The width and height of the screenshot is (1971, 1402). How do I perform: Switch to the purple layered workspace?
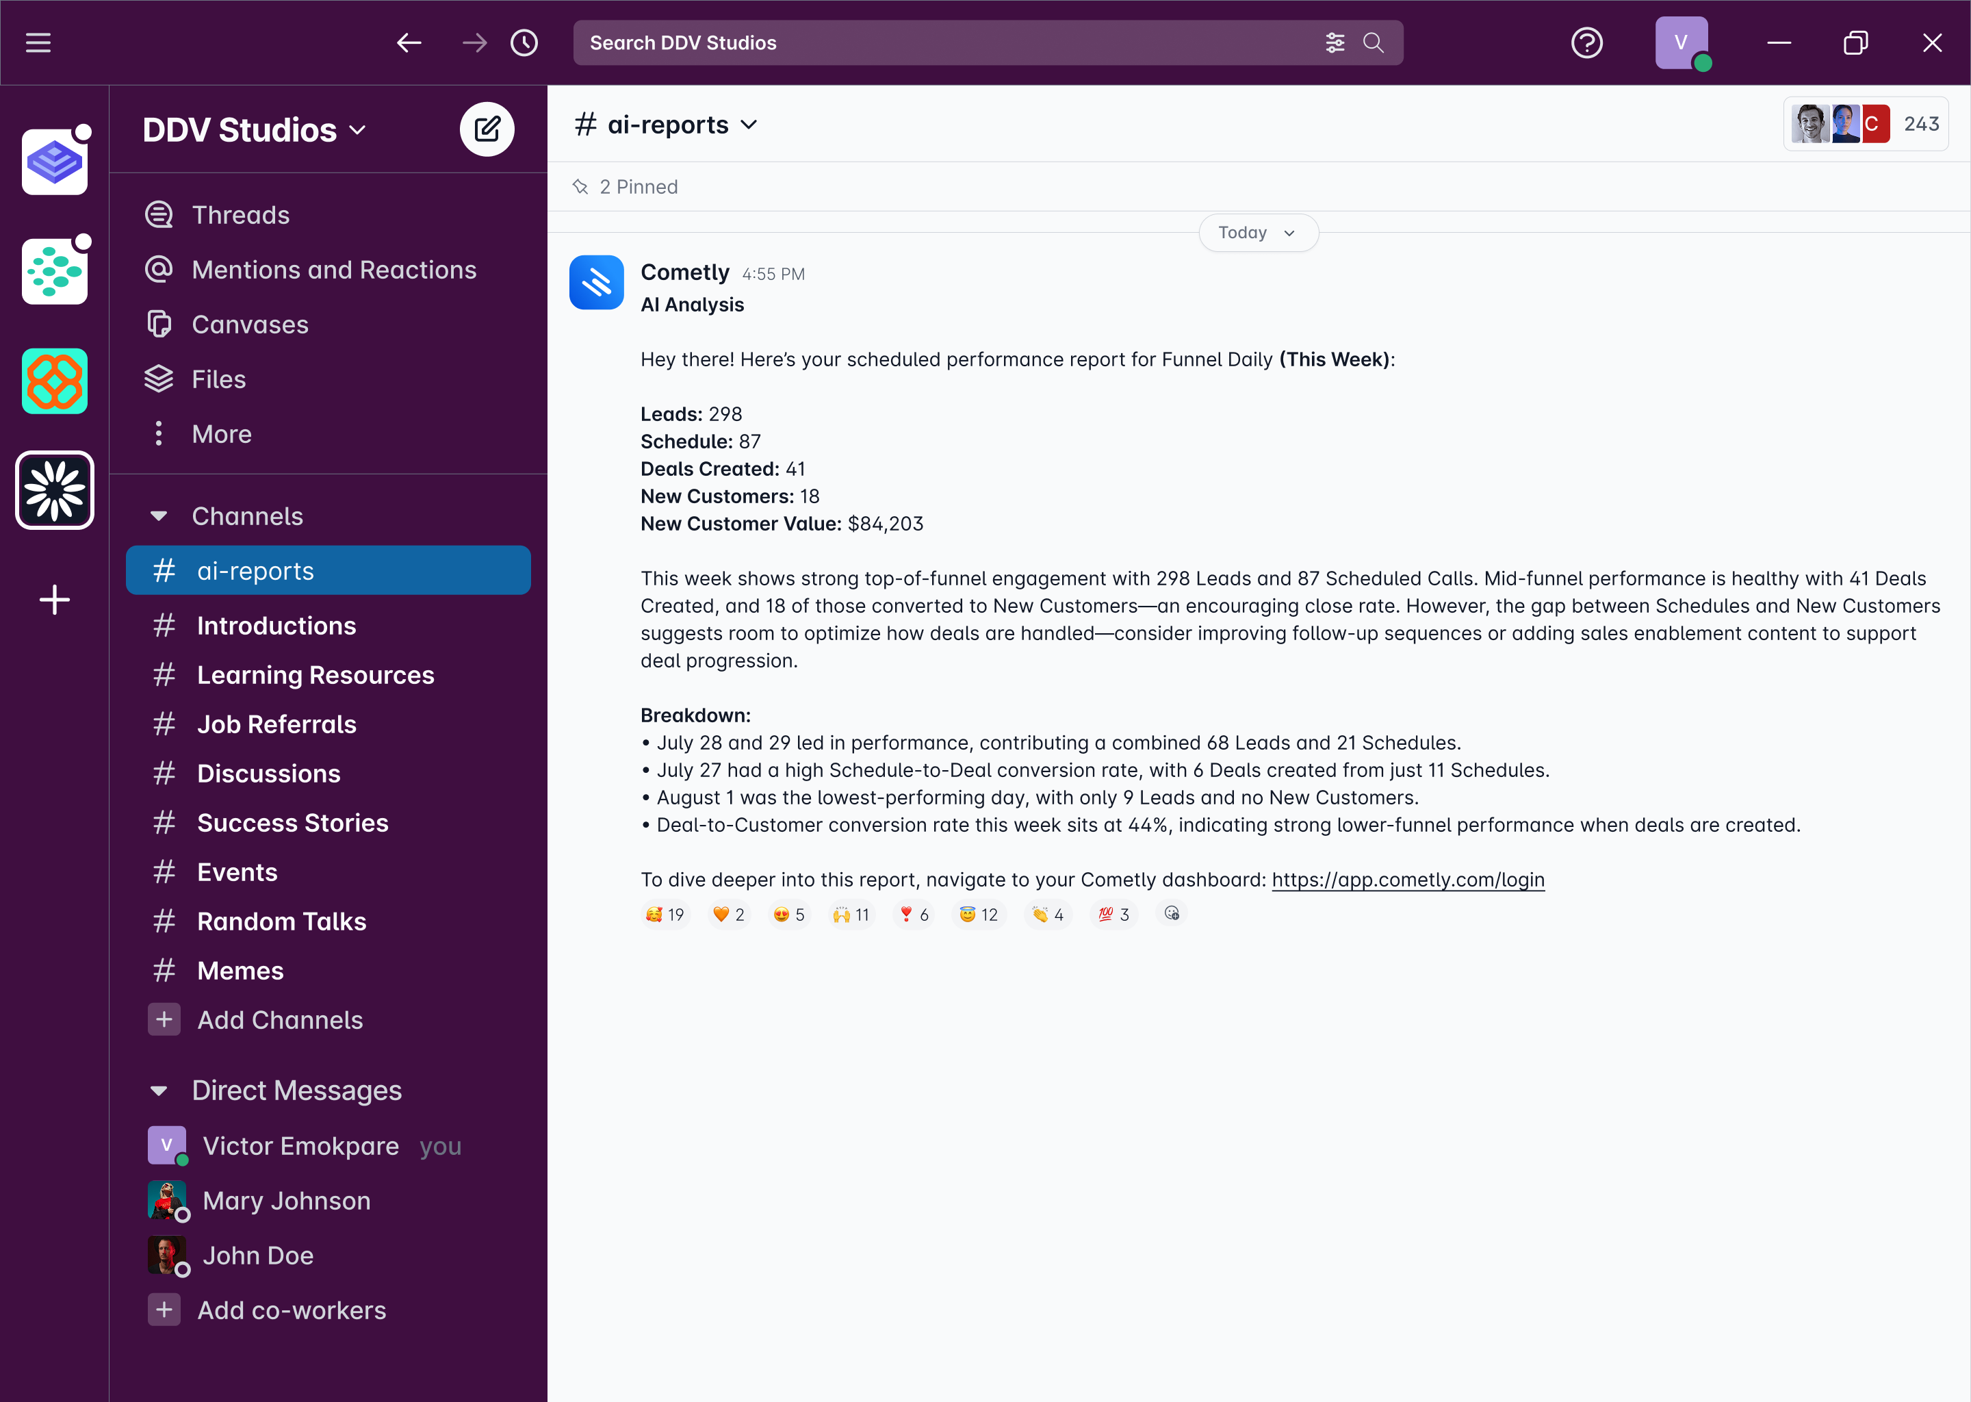(54, 162)
